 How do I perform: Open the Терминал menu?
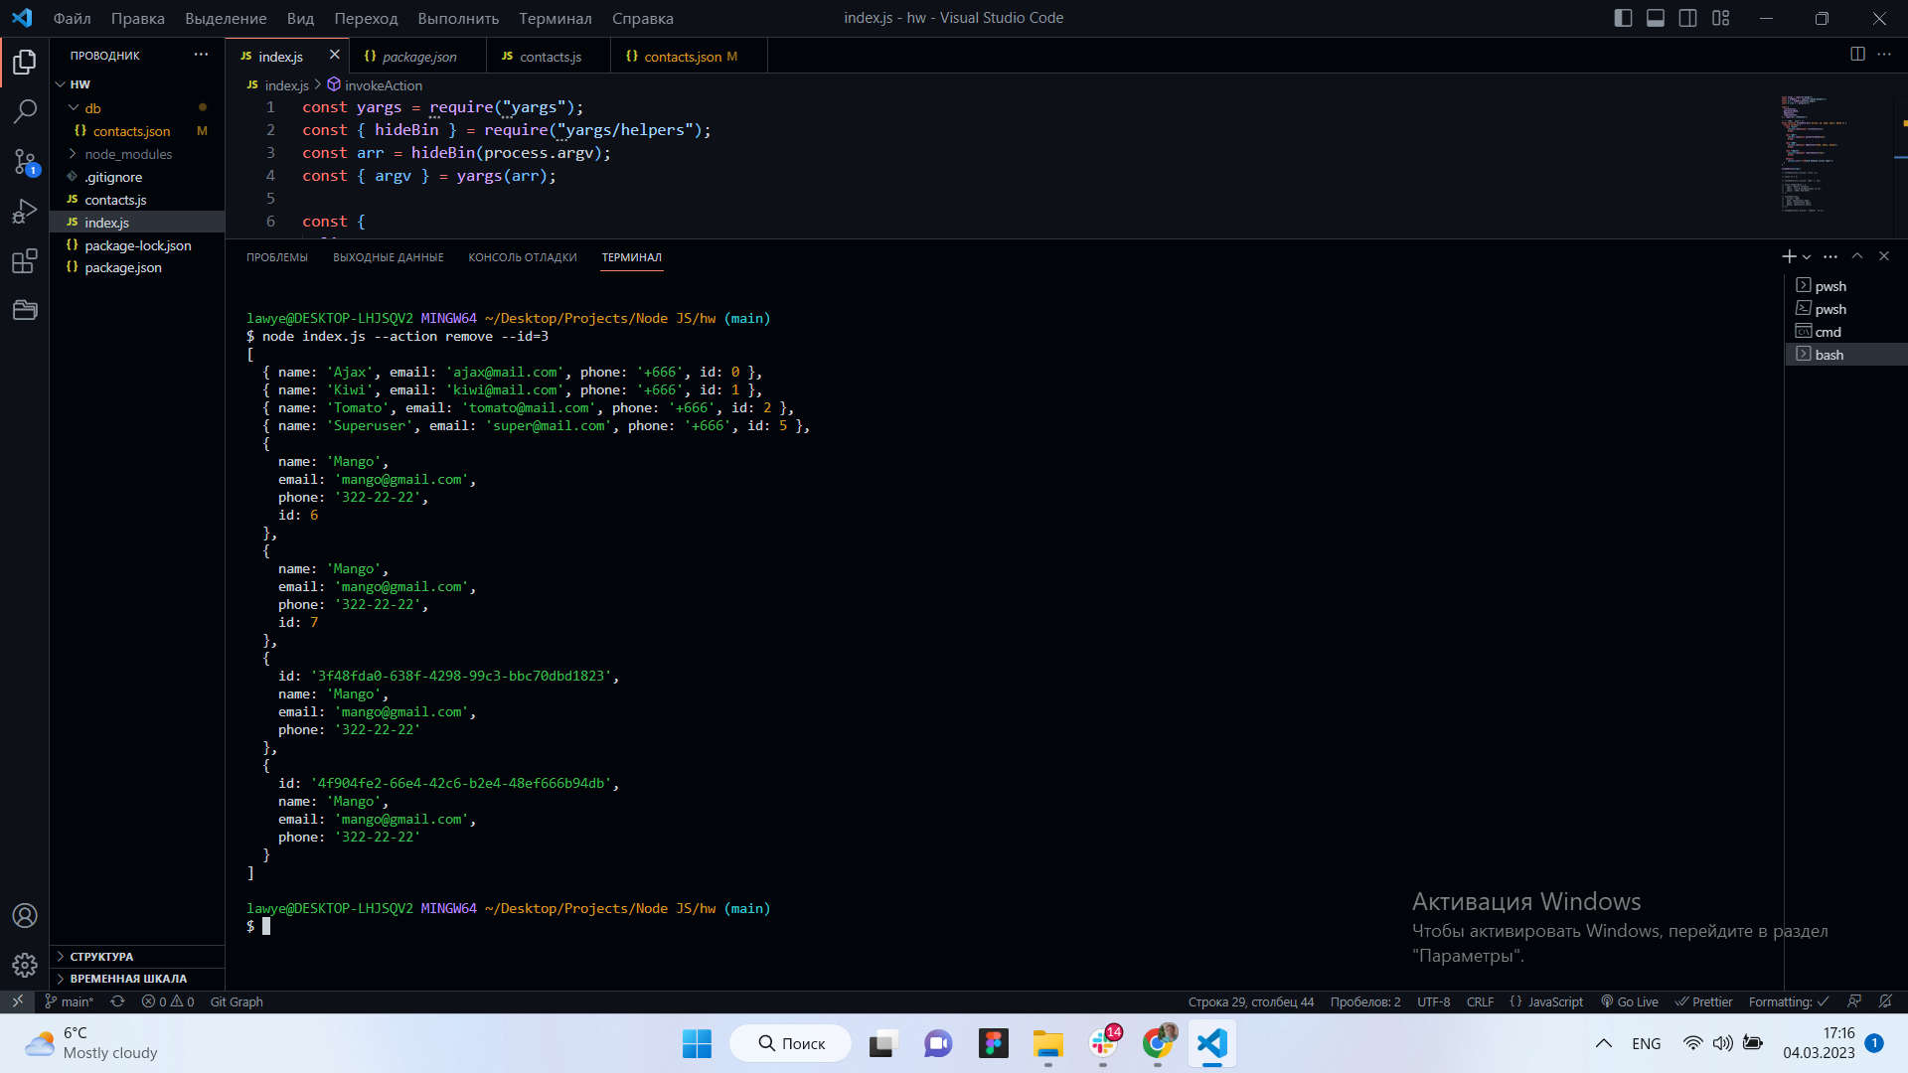[x=555, y=18]
